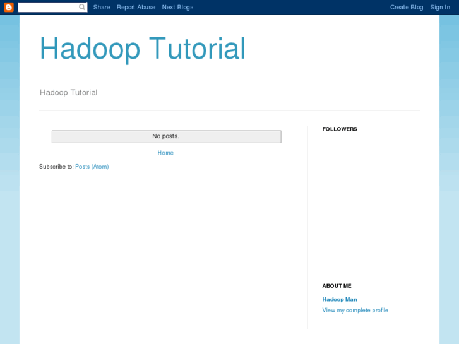Click Create Blog in the navbar
This screenshot has width=459, height=344.
[x=407, y=8]
